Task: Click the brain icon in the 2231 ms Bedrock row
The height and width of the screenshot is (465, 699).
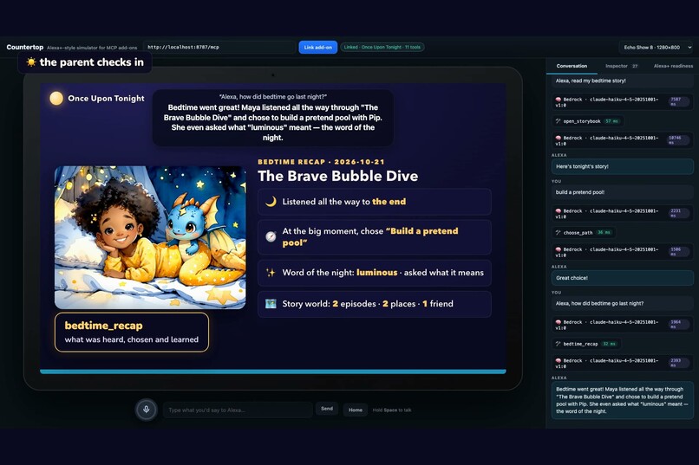Action: click(x=559, y=211)
